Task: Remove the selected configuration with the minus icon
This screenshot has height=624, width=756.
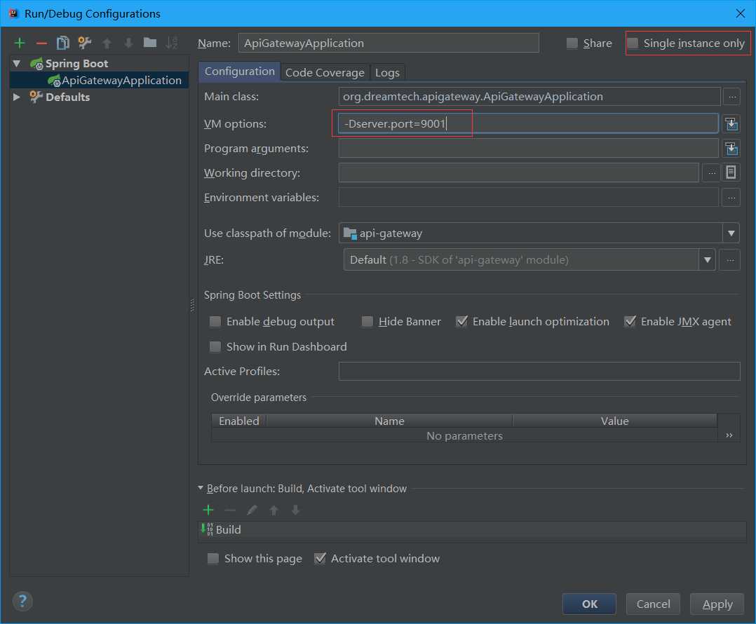Action: click(x=41, y=43)
